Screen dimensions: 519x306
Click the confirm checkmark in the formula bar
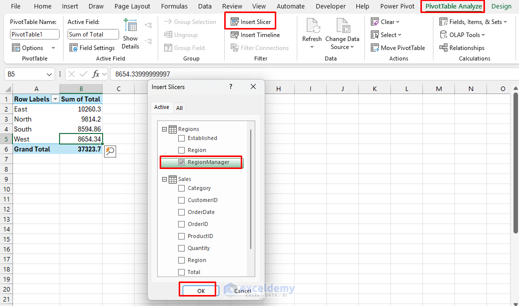pos(84,74)
